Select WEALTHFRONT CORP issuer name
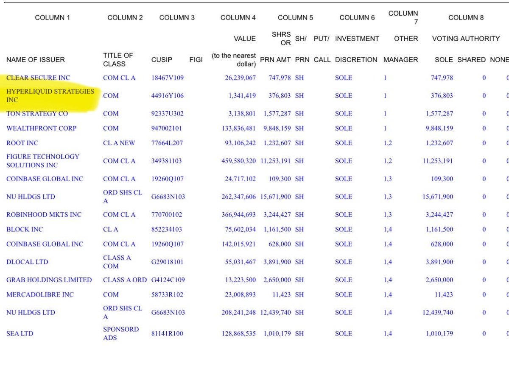 point(41,128)
